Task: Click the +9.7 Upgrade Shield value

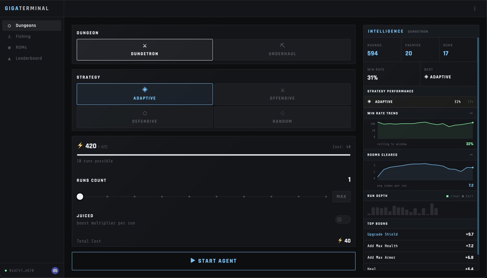Action: pos(469,234)
